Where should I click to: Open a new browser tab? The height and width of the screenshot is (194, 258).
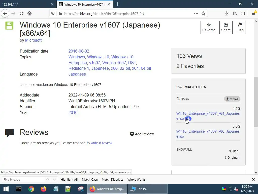tap(117, 4)
